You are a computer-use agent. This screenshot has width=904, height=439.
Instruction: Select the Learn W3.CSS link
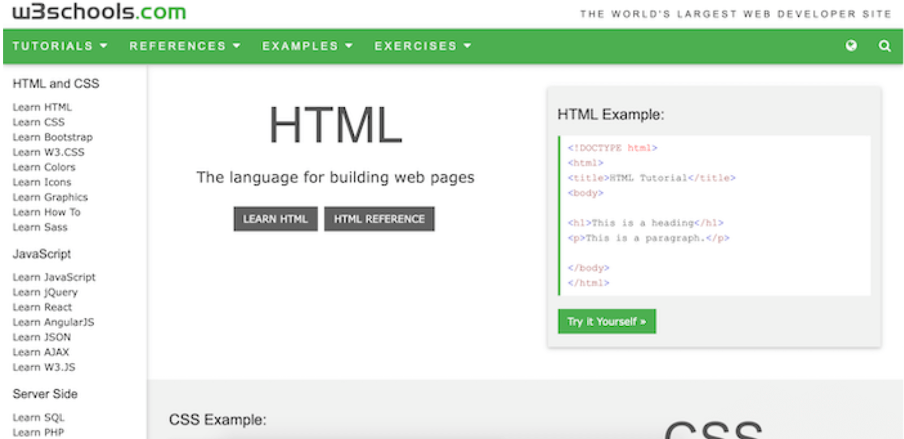coord(49,152)
